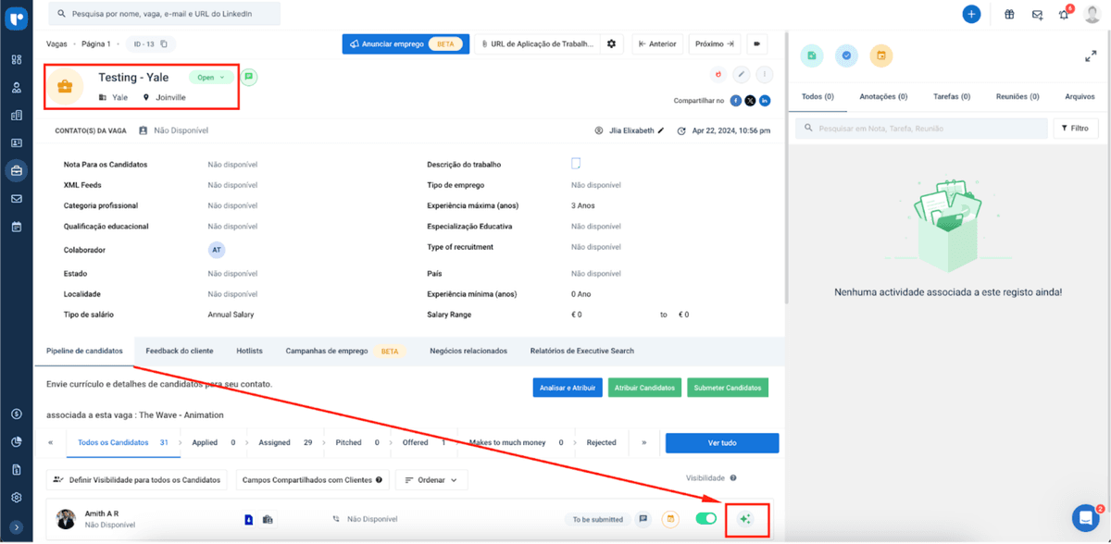Select the Tarefas (0) tab
Image resolution: width=1111 pixels, height=544 pixels.
click(x=952, y=96)
